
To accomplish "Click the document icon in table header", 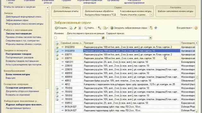I will [x=57, y=43].
